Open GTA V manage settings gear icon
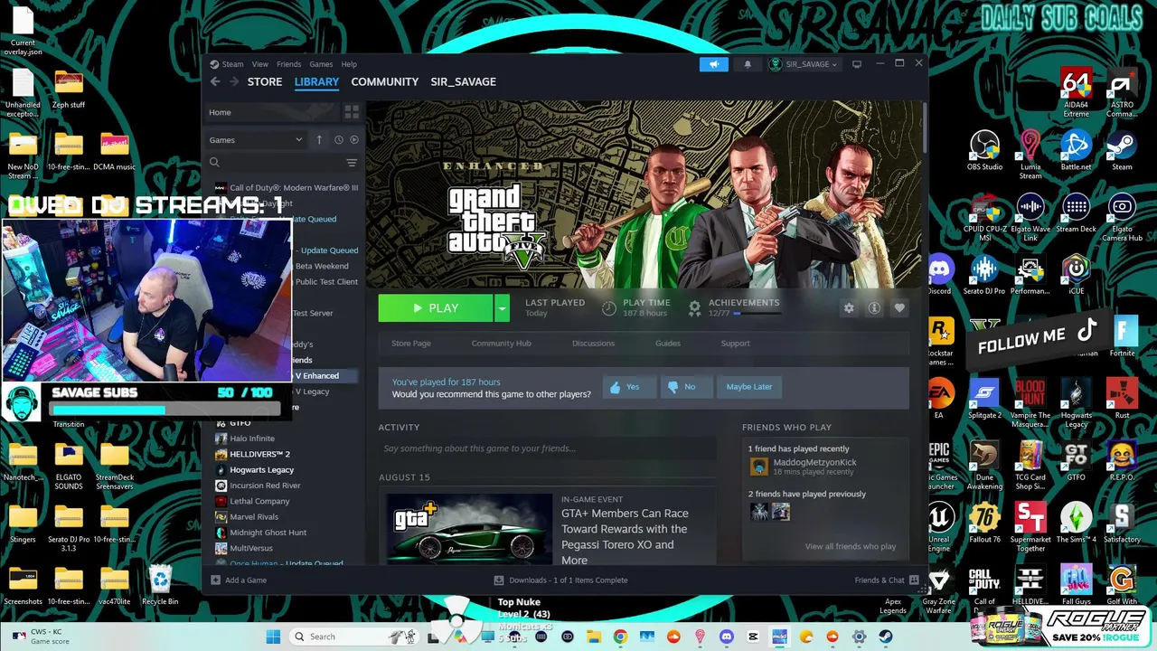The height and width of the screenshot is (651, 1157). pos(849,308)
